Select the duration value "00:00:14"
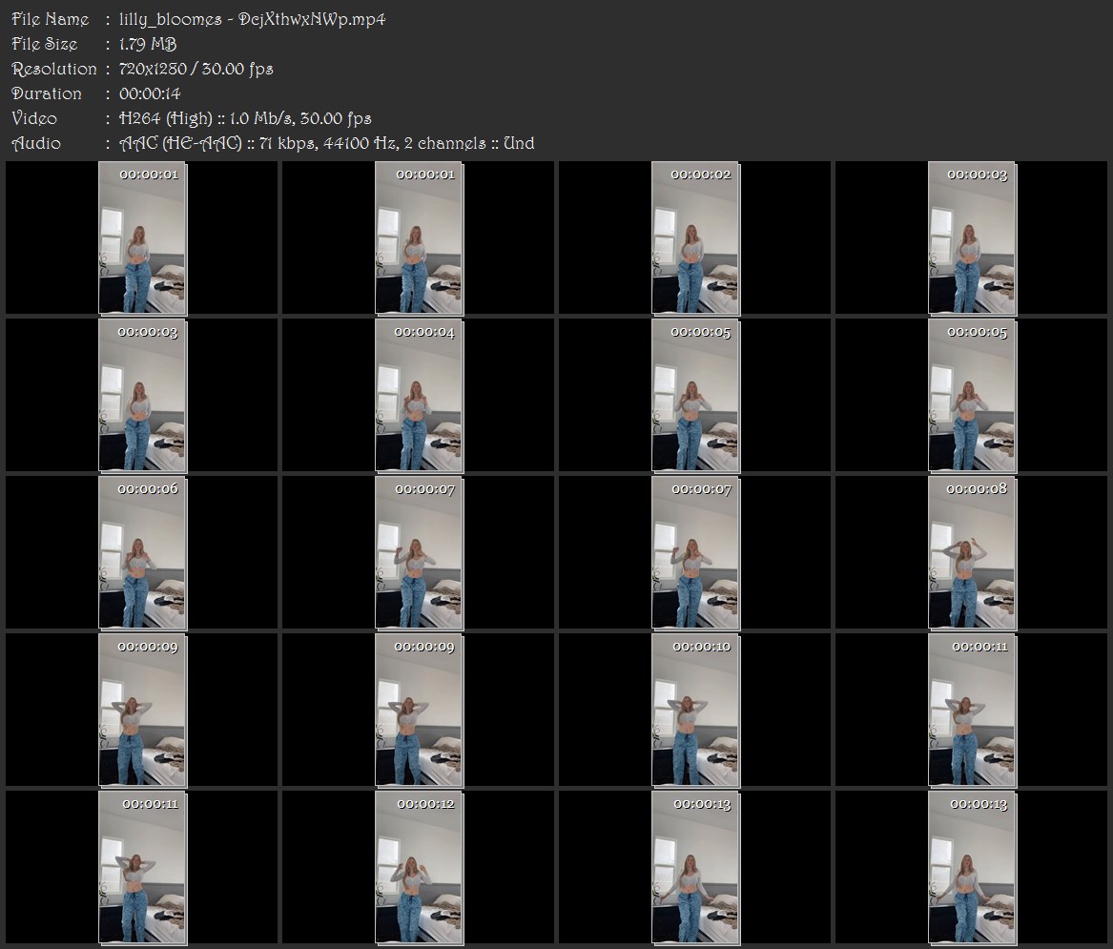This screenshot has width=1113, height=949. click(150, 93)
